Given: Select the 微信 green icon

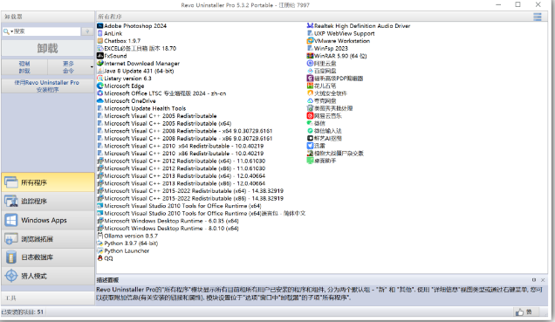Looking at the screenshot, I should click(310, 123).
